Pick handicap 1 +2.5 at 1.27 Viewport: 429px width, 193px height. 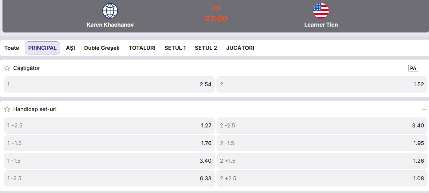(109, 126)
